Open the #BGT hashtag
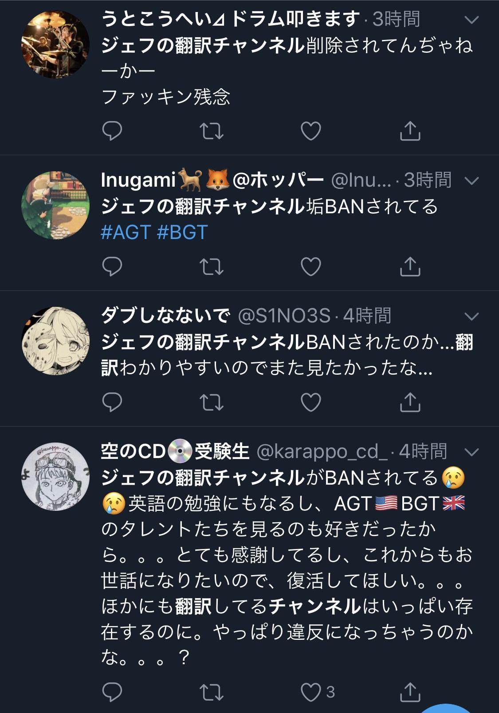The image size is (499, 713). point(182,232)
